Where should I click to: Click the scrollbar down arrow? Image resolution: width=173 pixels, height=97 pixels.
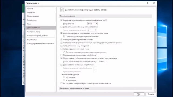tap(155, 91)
